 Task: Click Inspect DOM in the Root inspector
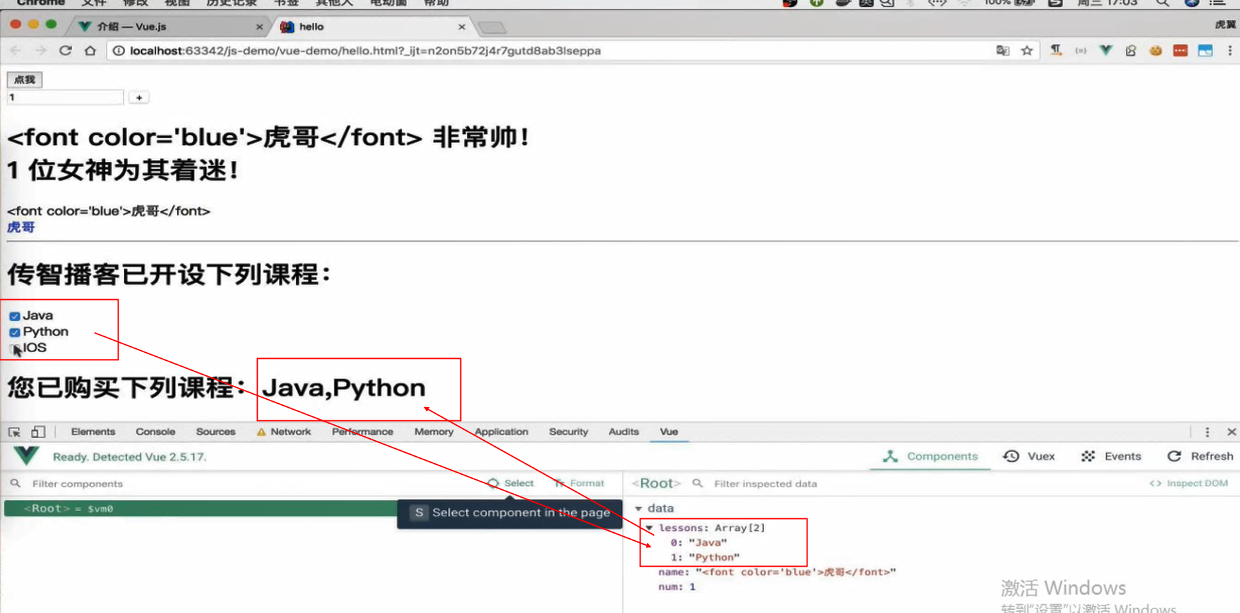pos(1189,483)
